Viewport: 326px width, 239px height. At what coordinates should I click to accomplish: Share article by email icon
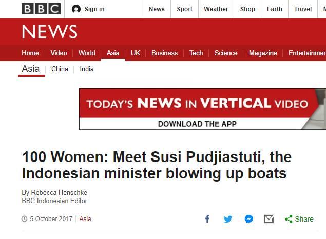click(269, 219)
